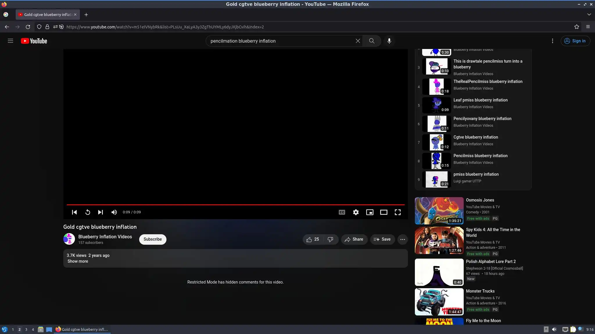Search with your voice microphone
The width and height of the screenshot is (595, 334).
pos(389,41)
